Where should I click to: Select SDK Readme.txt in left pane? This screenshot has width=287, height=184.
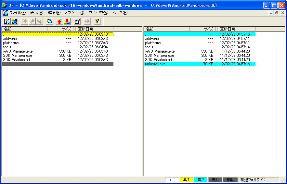[x=58, y=60]
